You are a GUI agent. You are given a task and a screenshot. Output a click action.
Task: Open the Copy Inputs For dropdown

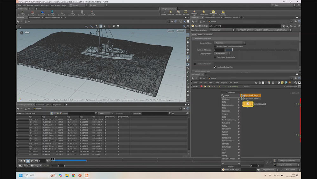tap(222, 53)
